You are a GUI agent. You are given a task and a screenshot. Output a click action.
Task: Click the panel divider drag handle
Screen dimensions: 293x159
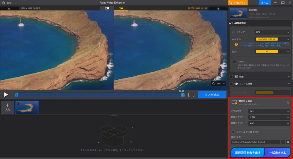point(114,115)
